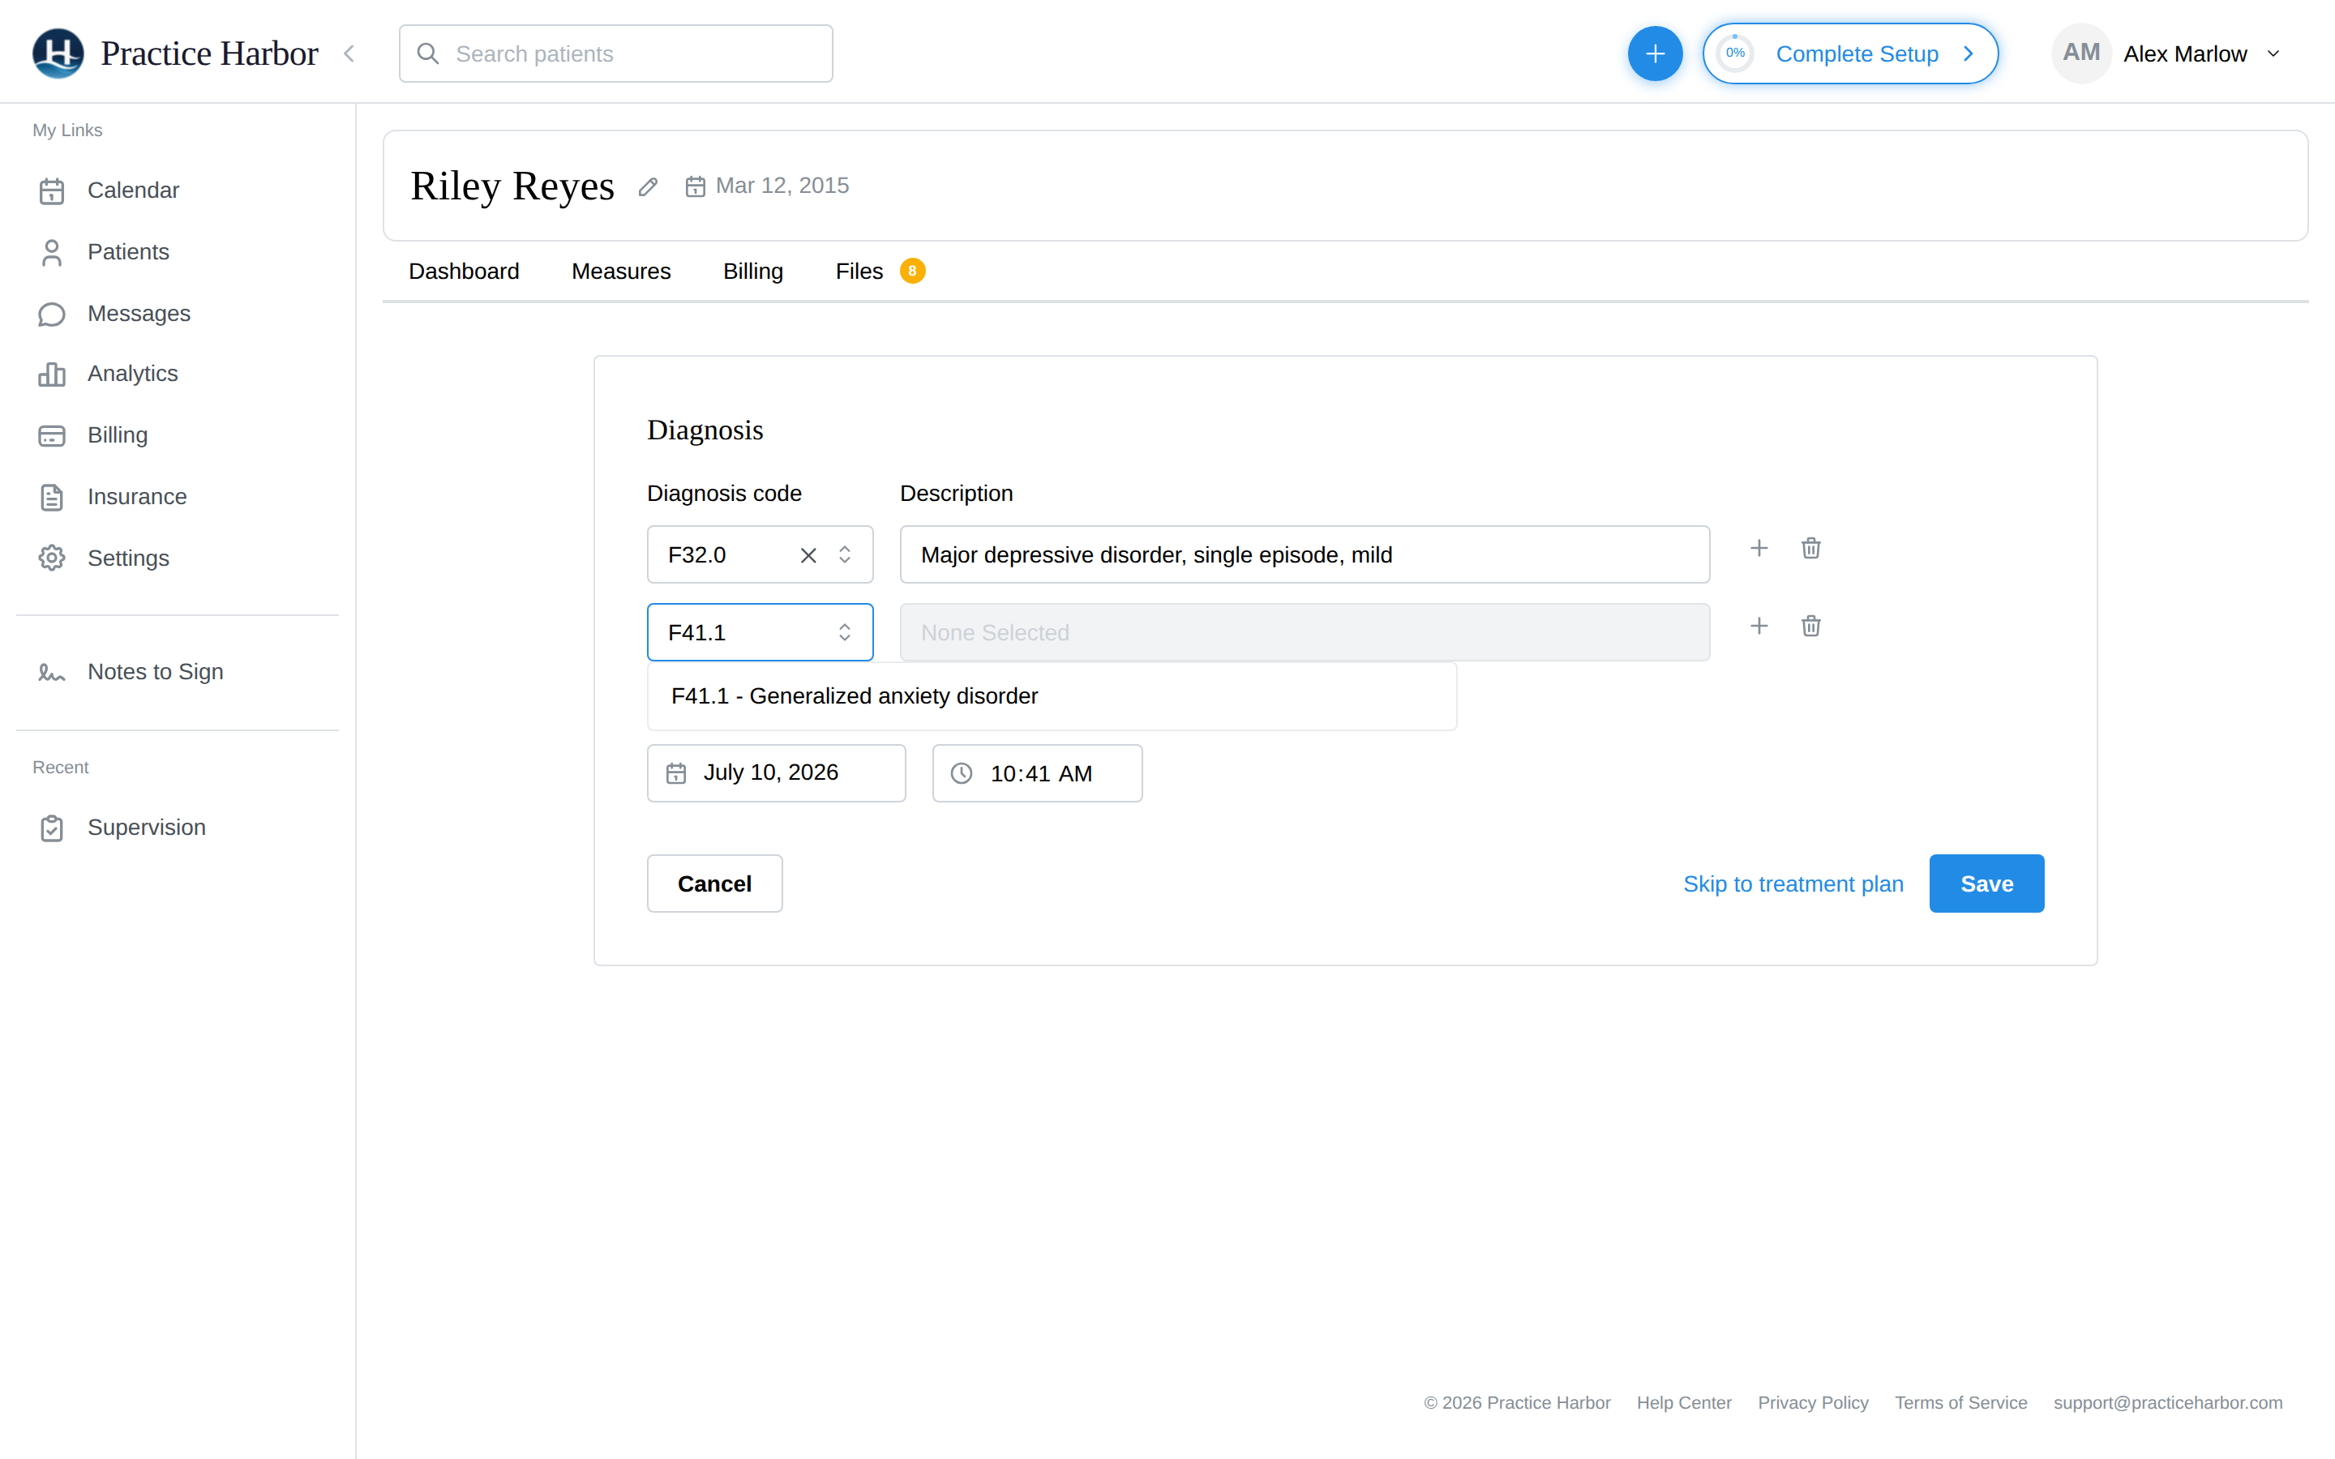Image resolution: width=2335 pixels, height=1459 pixels.
Task: Cancel the diagnosis form
Action: (x=715, y=883)
